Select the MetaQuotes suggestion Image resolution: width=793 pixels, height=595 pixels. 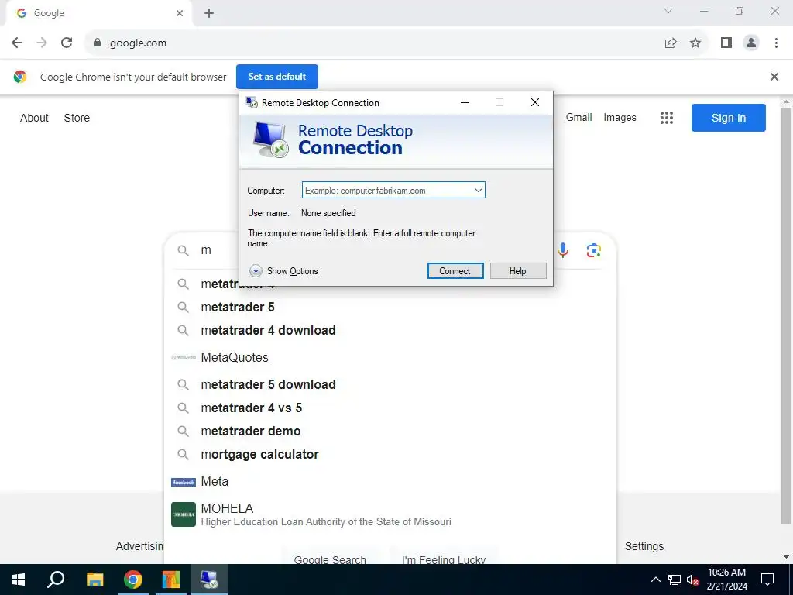coord(390,357)
